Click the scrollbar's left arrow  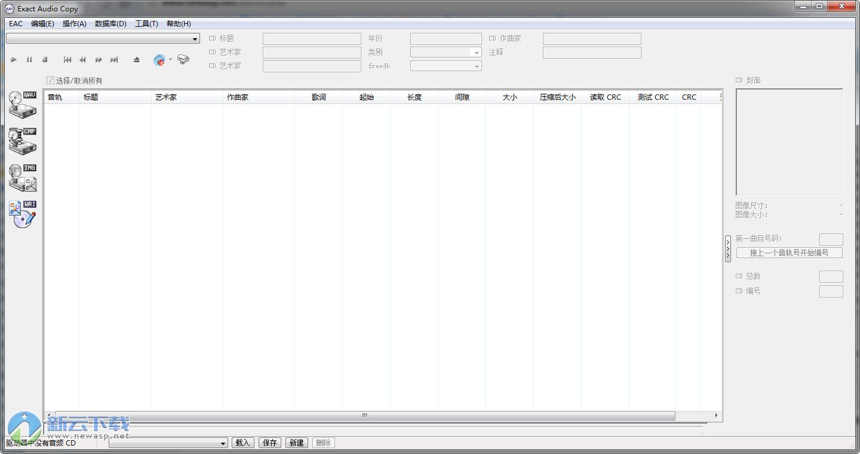tap(49, 415)
